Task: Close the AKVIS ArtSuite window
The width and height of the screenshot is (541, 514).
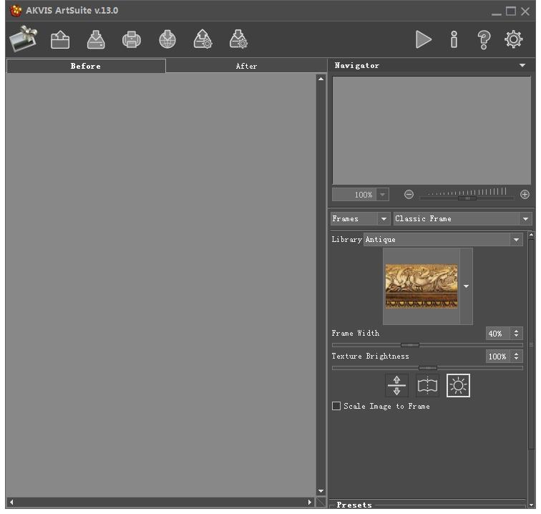Action: pos(525,11)
